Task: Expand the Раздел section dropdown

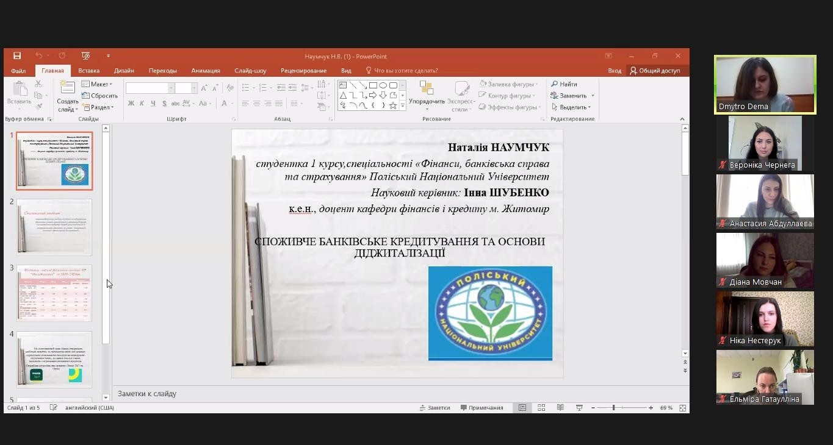Action: click(98, 107)
